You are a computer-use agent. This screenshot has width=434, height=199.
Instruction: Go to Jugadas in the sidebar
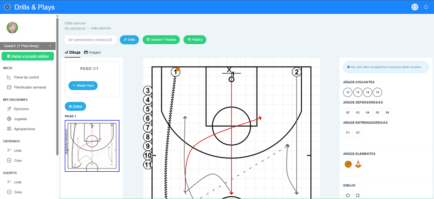[21, 119]
